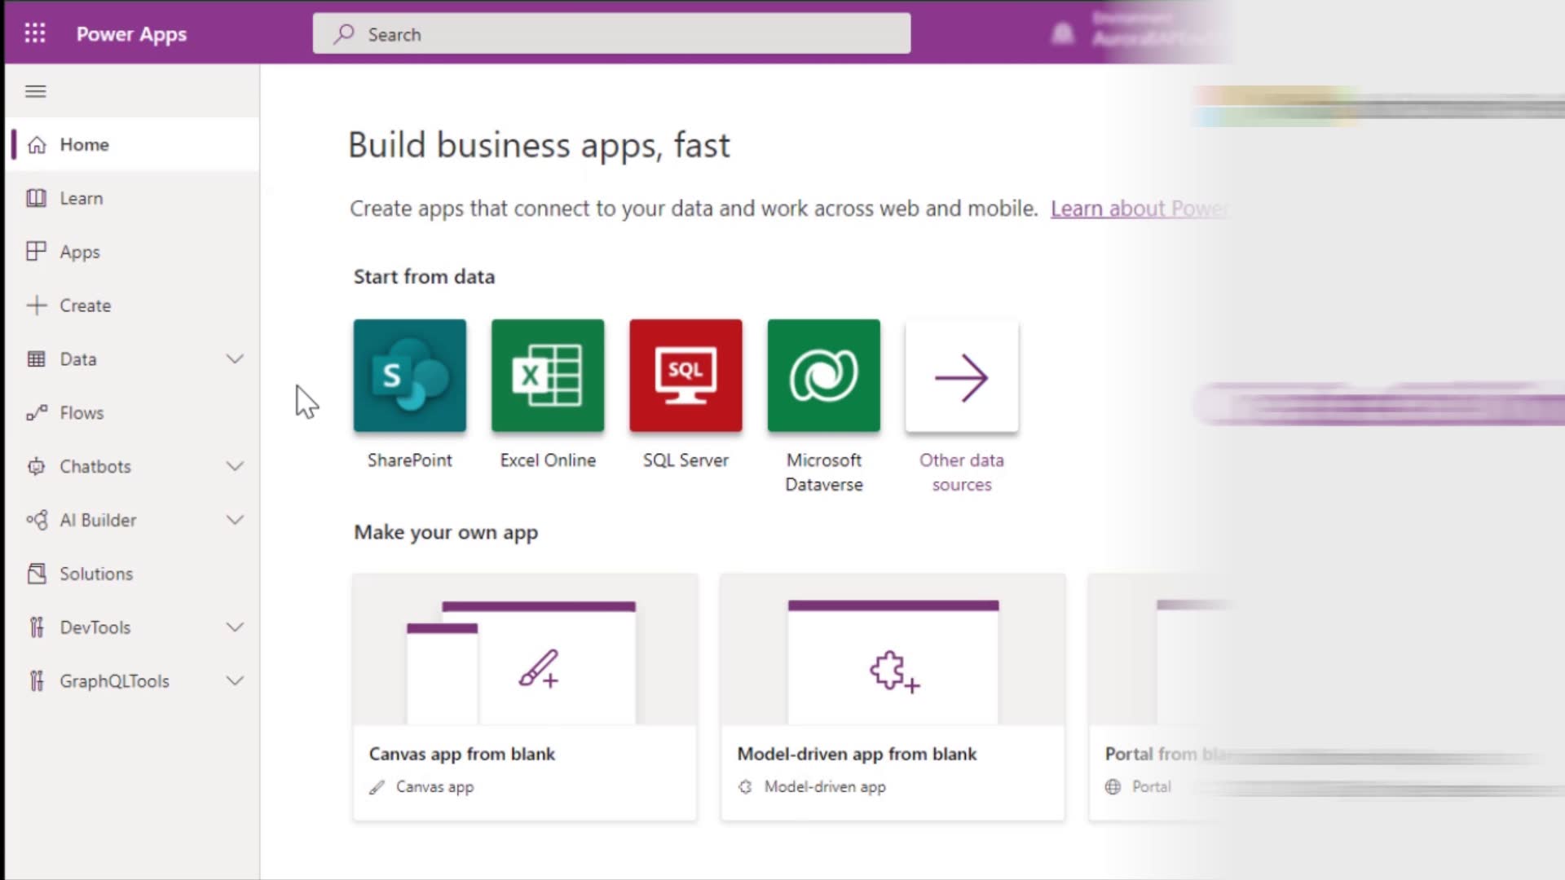This screenshot has width=1565, height=880.
Task: Click the Learn book icon
Action: (x=37, y=198)
